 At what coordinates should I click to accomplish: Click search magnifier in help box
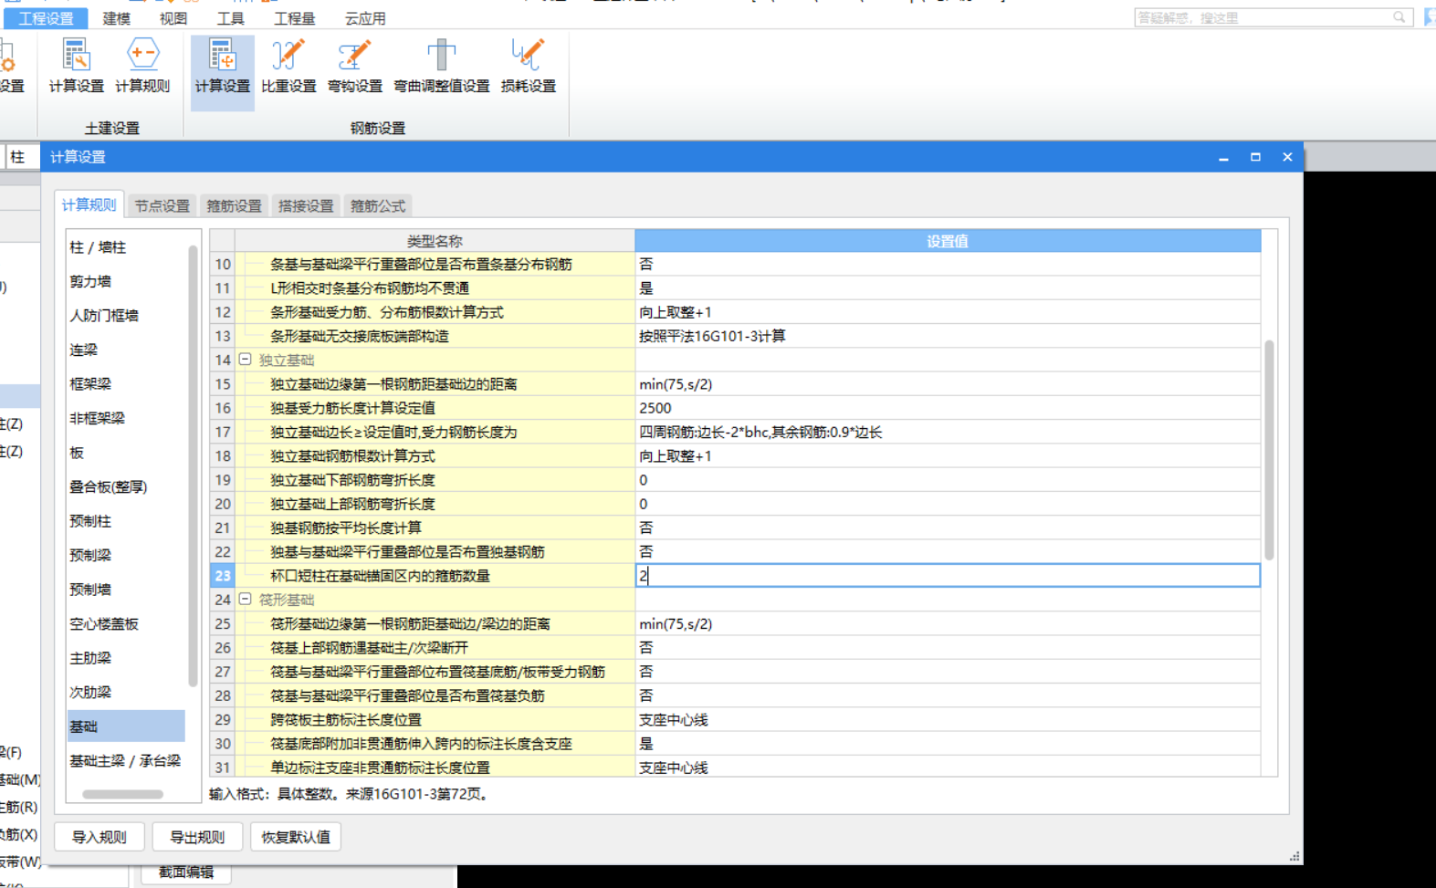pyautogui.click(x=1399, y=17)
